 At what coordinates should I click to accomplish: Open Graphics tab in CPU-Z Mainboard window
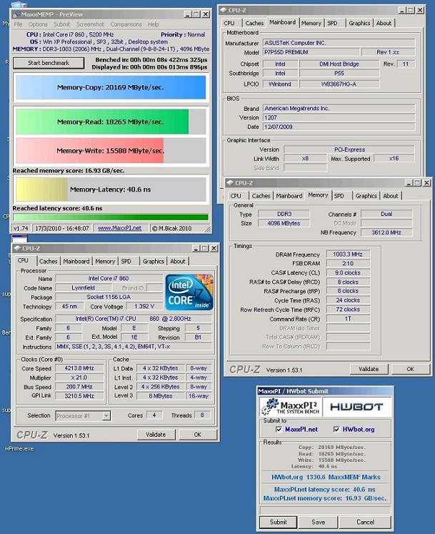click(359, 23)
